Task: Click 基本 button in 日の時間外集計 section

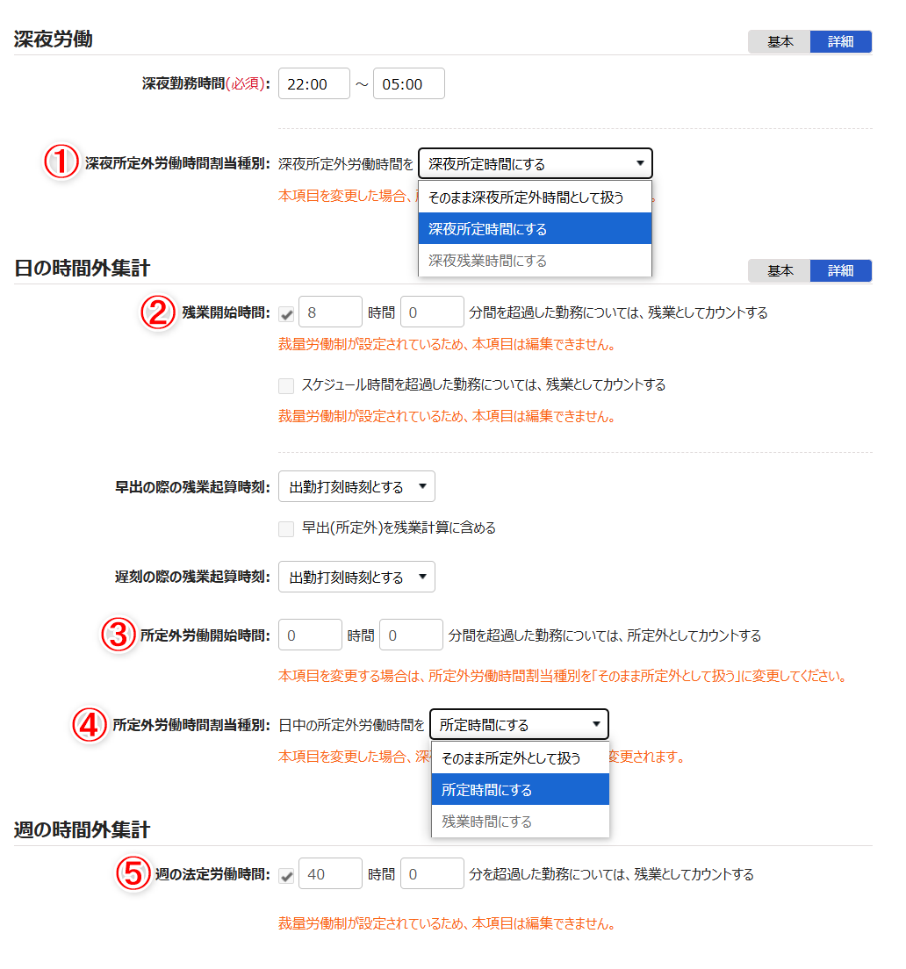Action: (779, 270)
